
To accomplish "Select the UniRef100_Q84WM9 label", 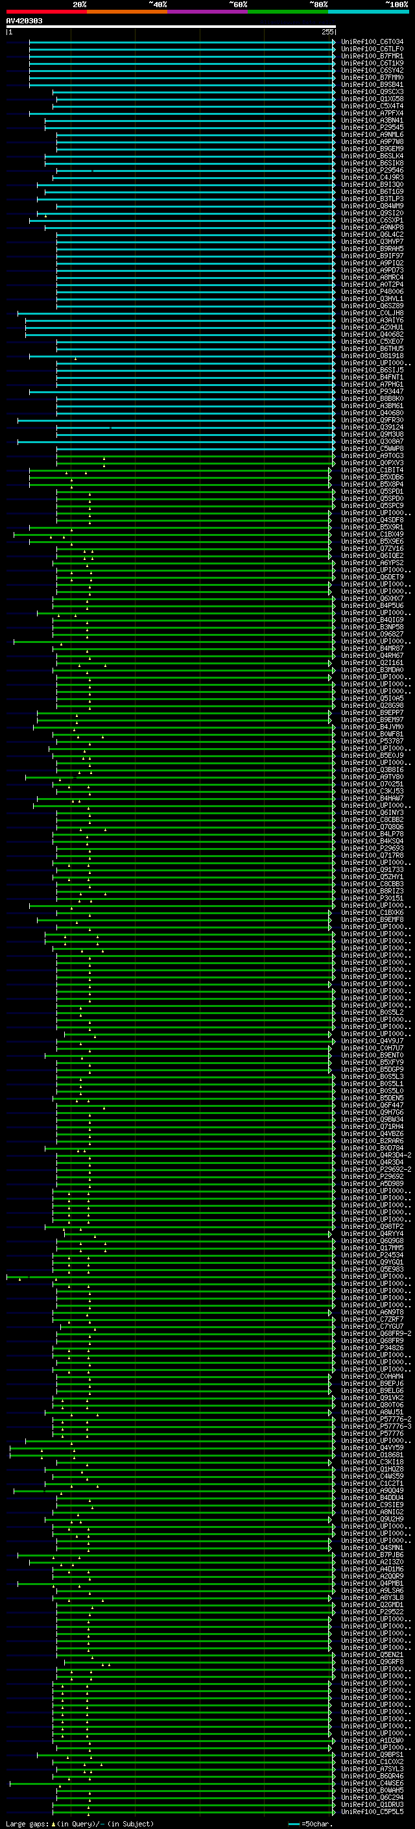I will [x=372, y=206].
